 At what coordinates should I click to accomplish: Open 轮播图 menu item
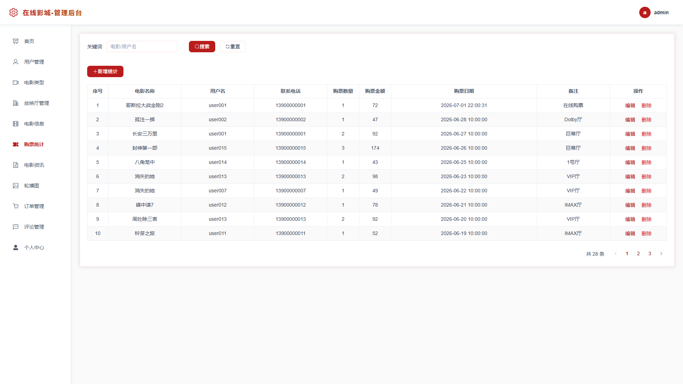pyautogui.click(x=36, y=186)
